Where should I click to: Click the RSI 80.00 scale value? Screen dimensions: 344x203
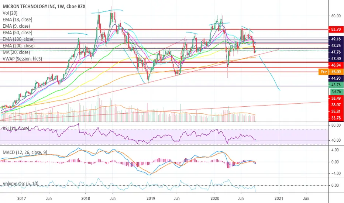tap(336, 125)
